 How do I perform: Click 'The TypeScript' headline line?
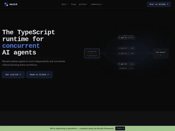(x=28, y=32)
